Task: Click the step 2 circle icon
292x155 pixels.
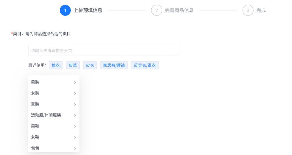Action: 157,10
